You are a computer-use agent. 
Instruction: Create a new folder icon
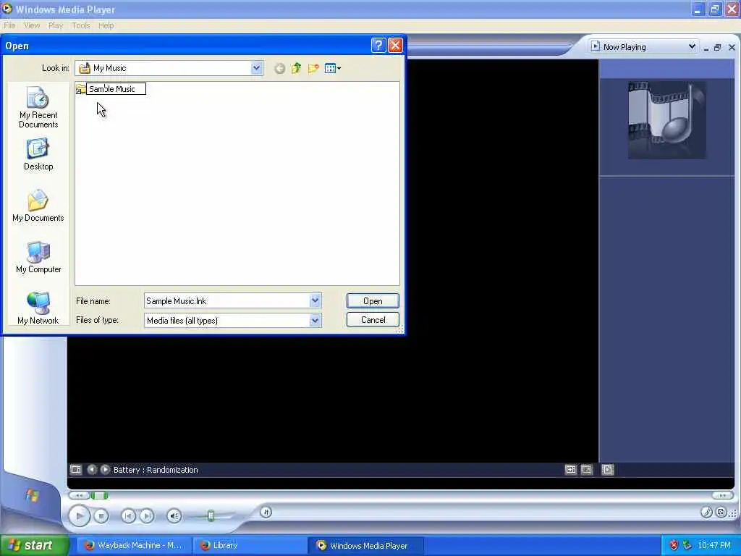click(x=313, y=69)
